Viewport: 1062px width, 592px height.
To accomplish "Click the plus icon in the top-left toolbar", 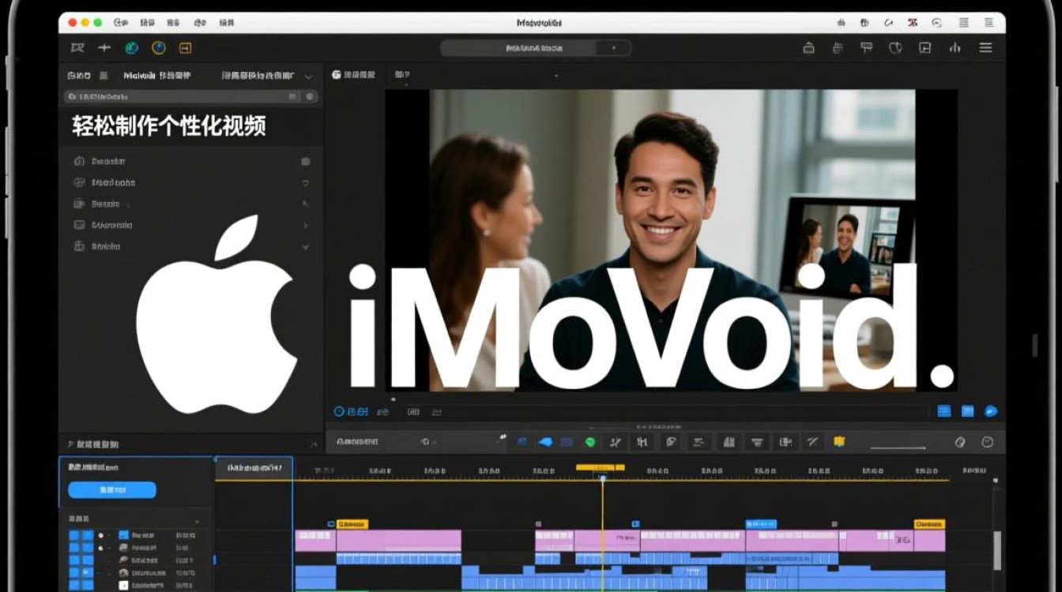I will click(x=104, y=48).
